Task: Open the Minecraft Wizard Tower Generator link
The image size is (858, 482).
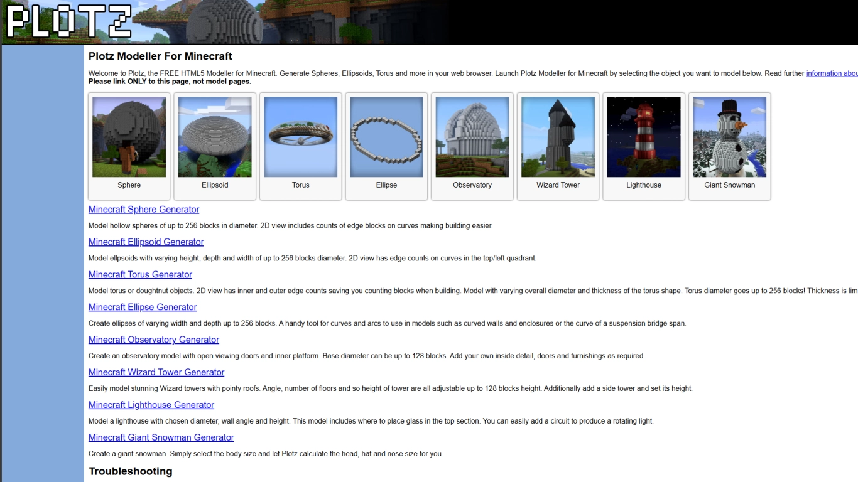Action: point(156,372)
